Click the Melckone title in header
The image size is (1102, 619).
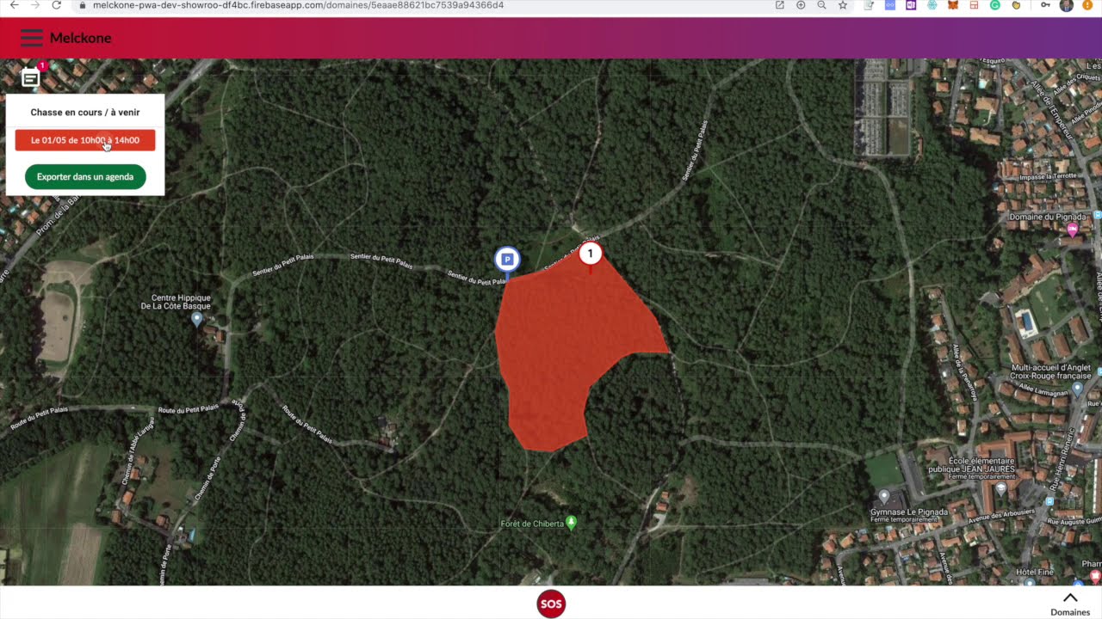point(80,38)
